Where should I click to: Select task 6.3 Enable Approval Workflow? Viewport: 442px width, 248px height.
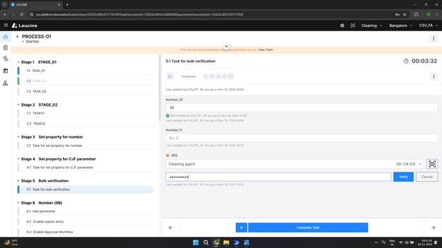(x=85, y=232)
